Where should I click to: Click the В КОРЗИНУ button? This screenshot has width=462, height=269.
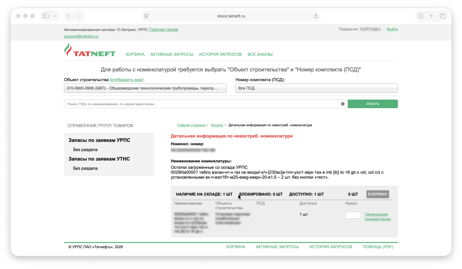pyautogui.click(x=378, y=194)
